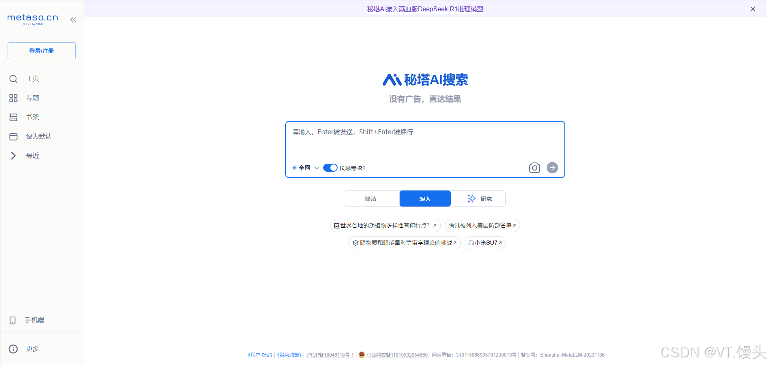Screen dimensions: 768x365
Task: Expand the 最近 recent list chevron
Action: (13, 156)
